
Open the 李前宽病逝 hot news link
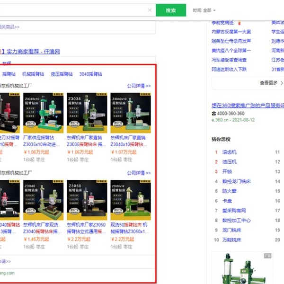[x=222, y=23]
